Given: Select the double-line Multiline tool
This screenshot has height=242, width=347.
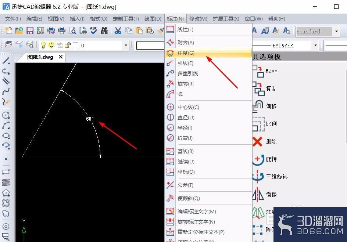Looking at the screenshot, I should 6,81.
